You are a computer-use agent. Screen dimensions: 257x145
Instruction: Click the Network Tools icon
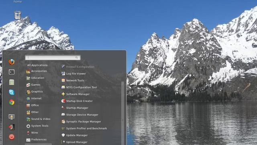[x=63, y=81]
